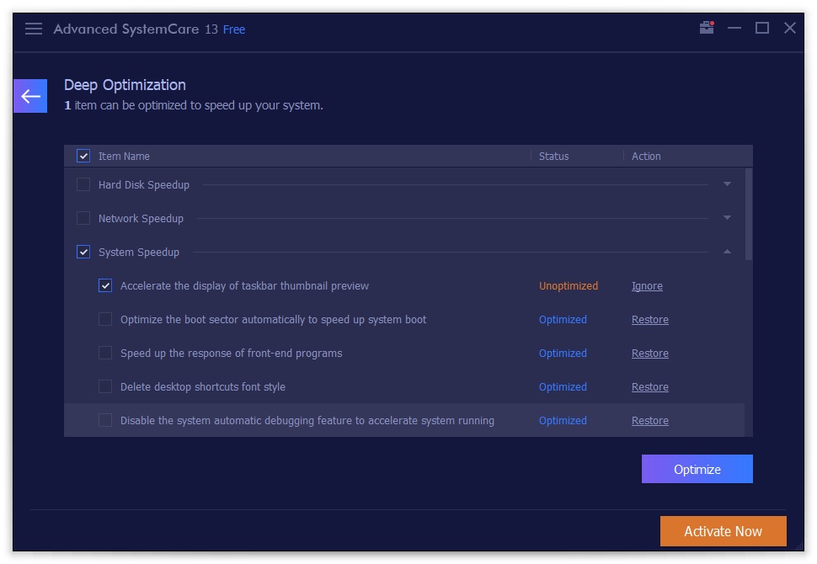This screenshot has height=564, width=817.
Task: Click the Optimize button
Action: click(697, 470)
